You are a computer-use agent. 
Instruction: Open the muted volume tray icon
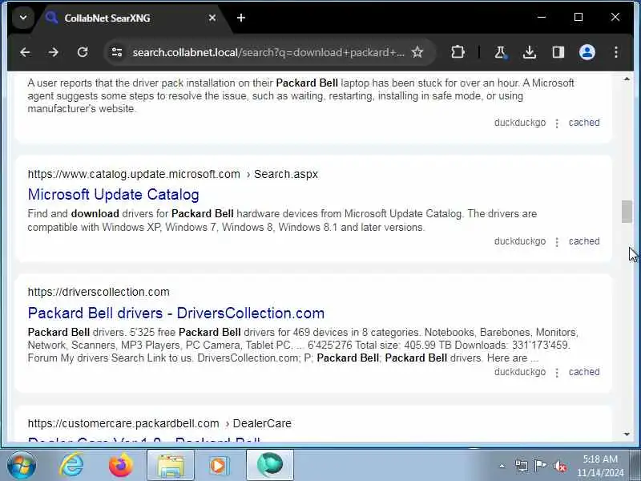coord(559,466)
